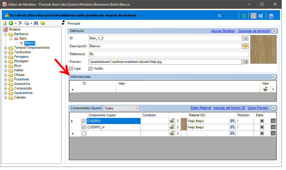Click the delete X icon in left toolbar
Screen dimensions: 286x170
tap(20, 23)
